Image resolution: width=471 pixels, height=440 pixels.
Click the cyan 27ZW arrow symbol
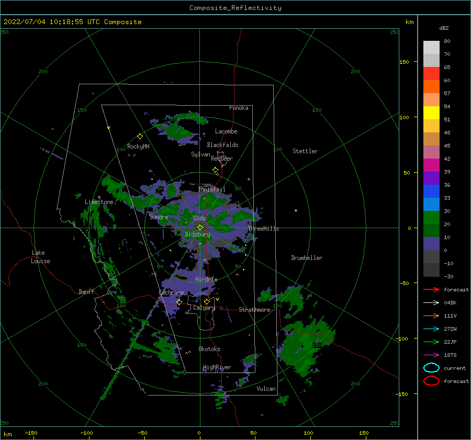pyautogui.click(x=431, y=329)
